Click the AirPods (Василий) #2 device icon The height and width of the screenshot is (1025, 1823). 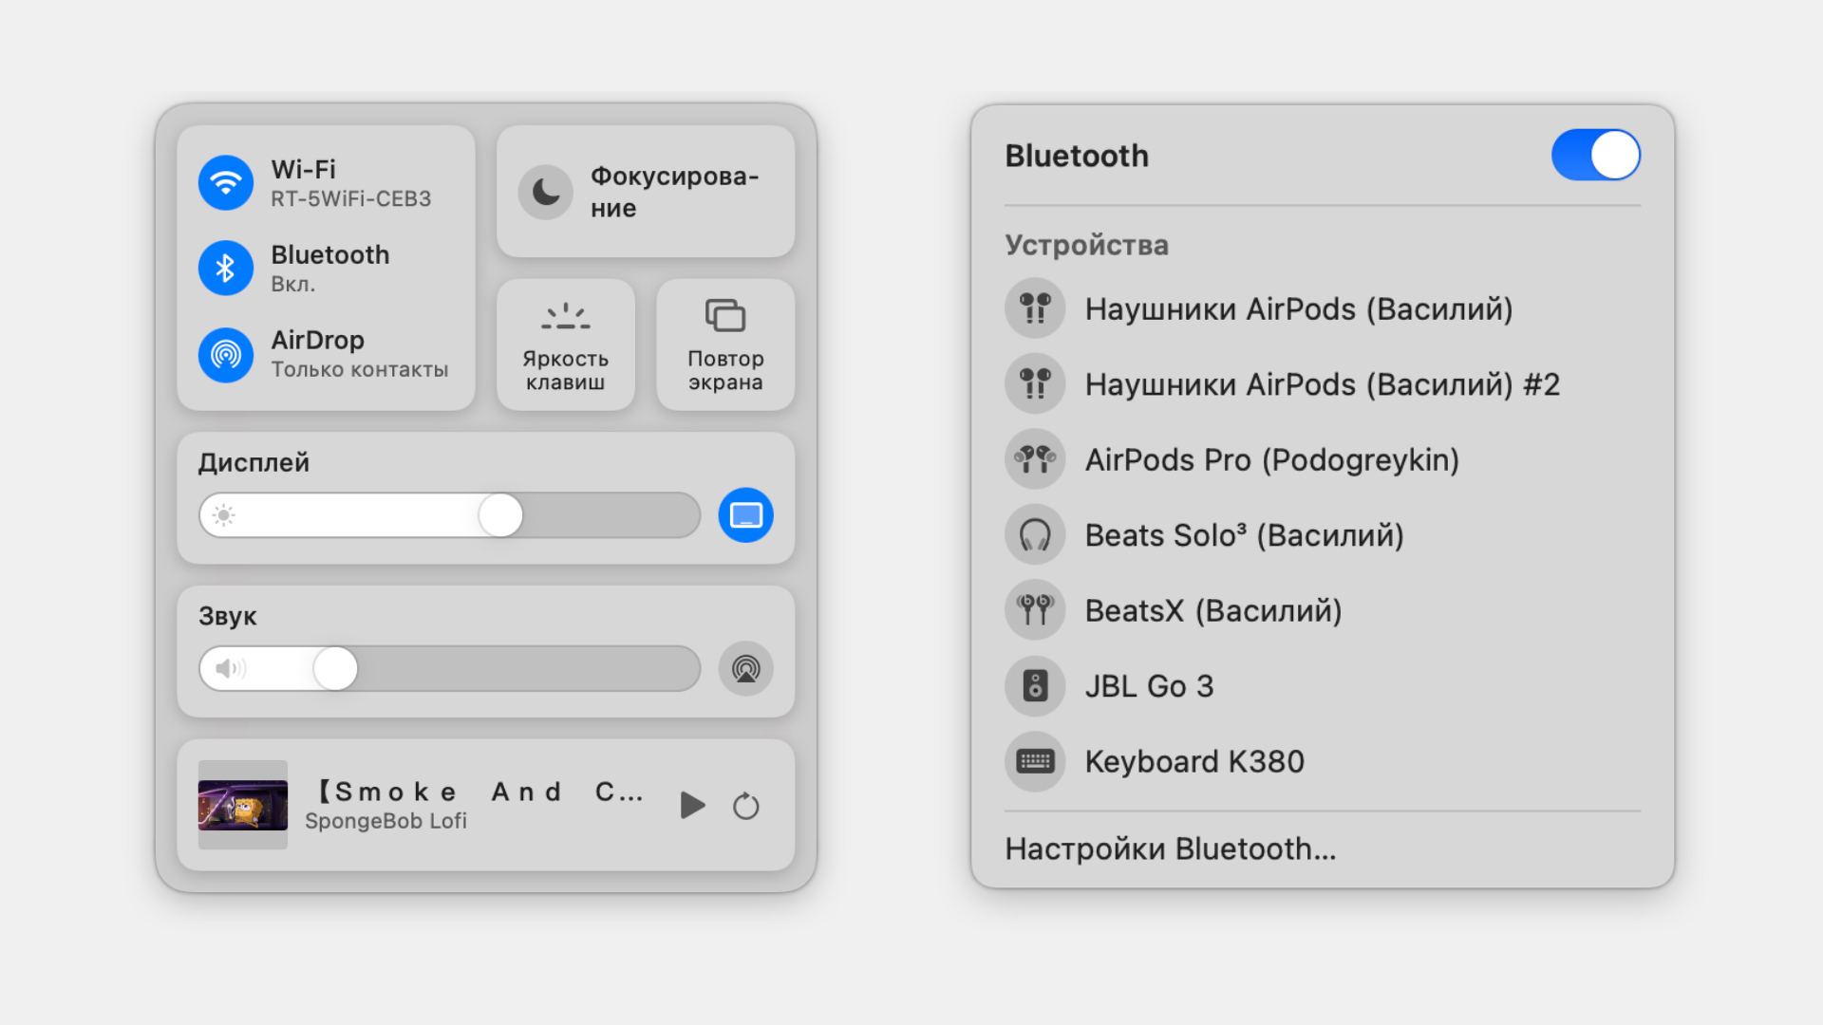[1035, 383]
